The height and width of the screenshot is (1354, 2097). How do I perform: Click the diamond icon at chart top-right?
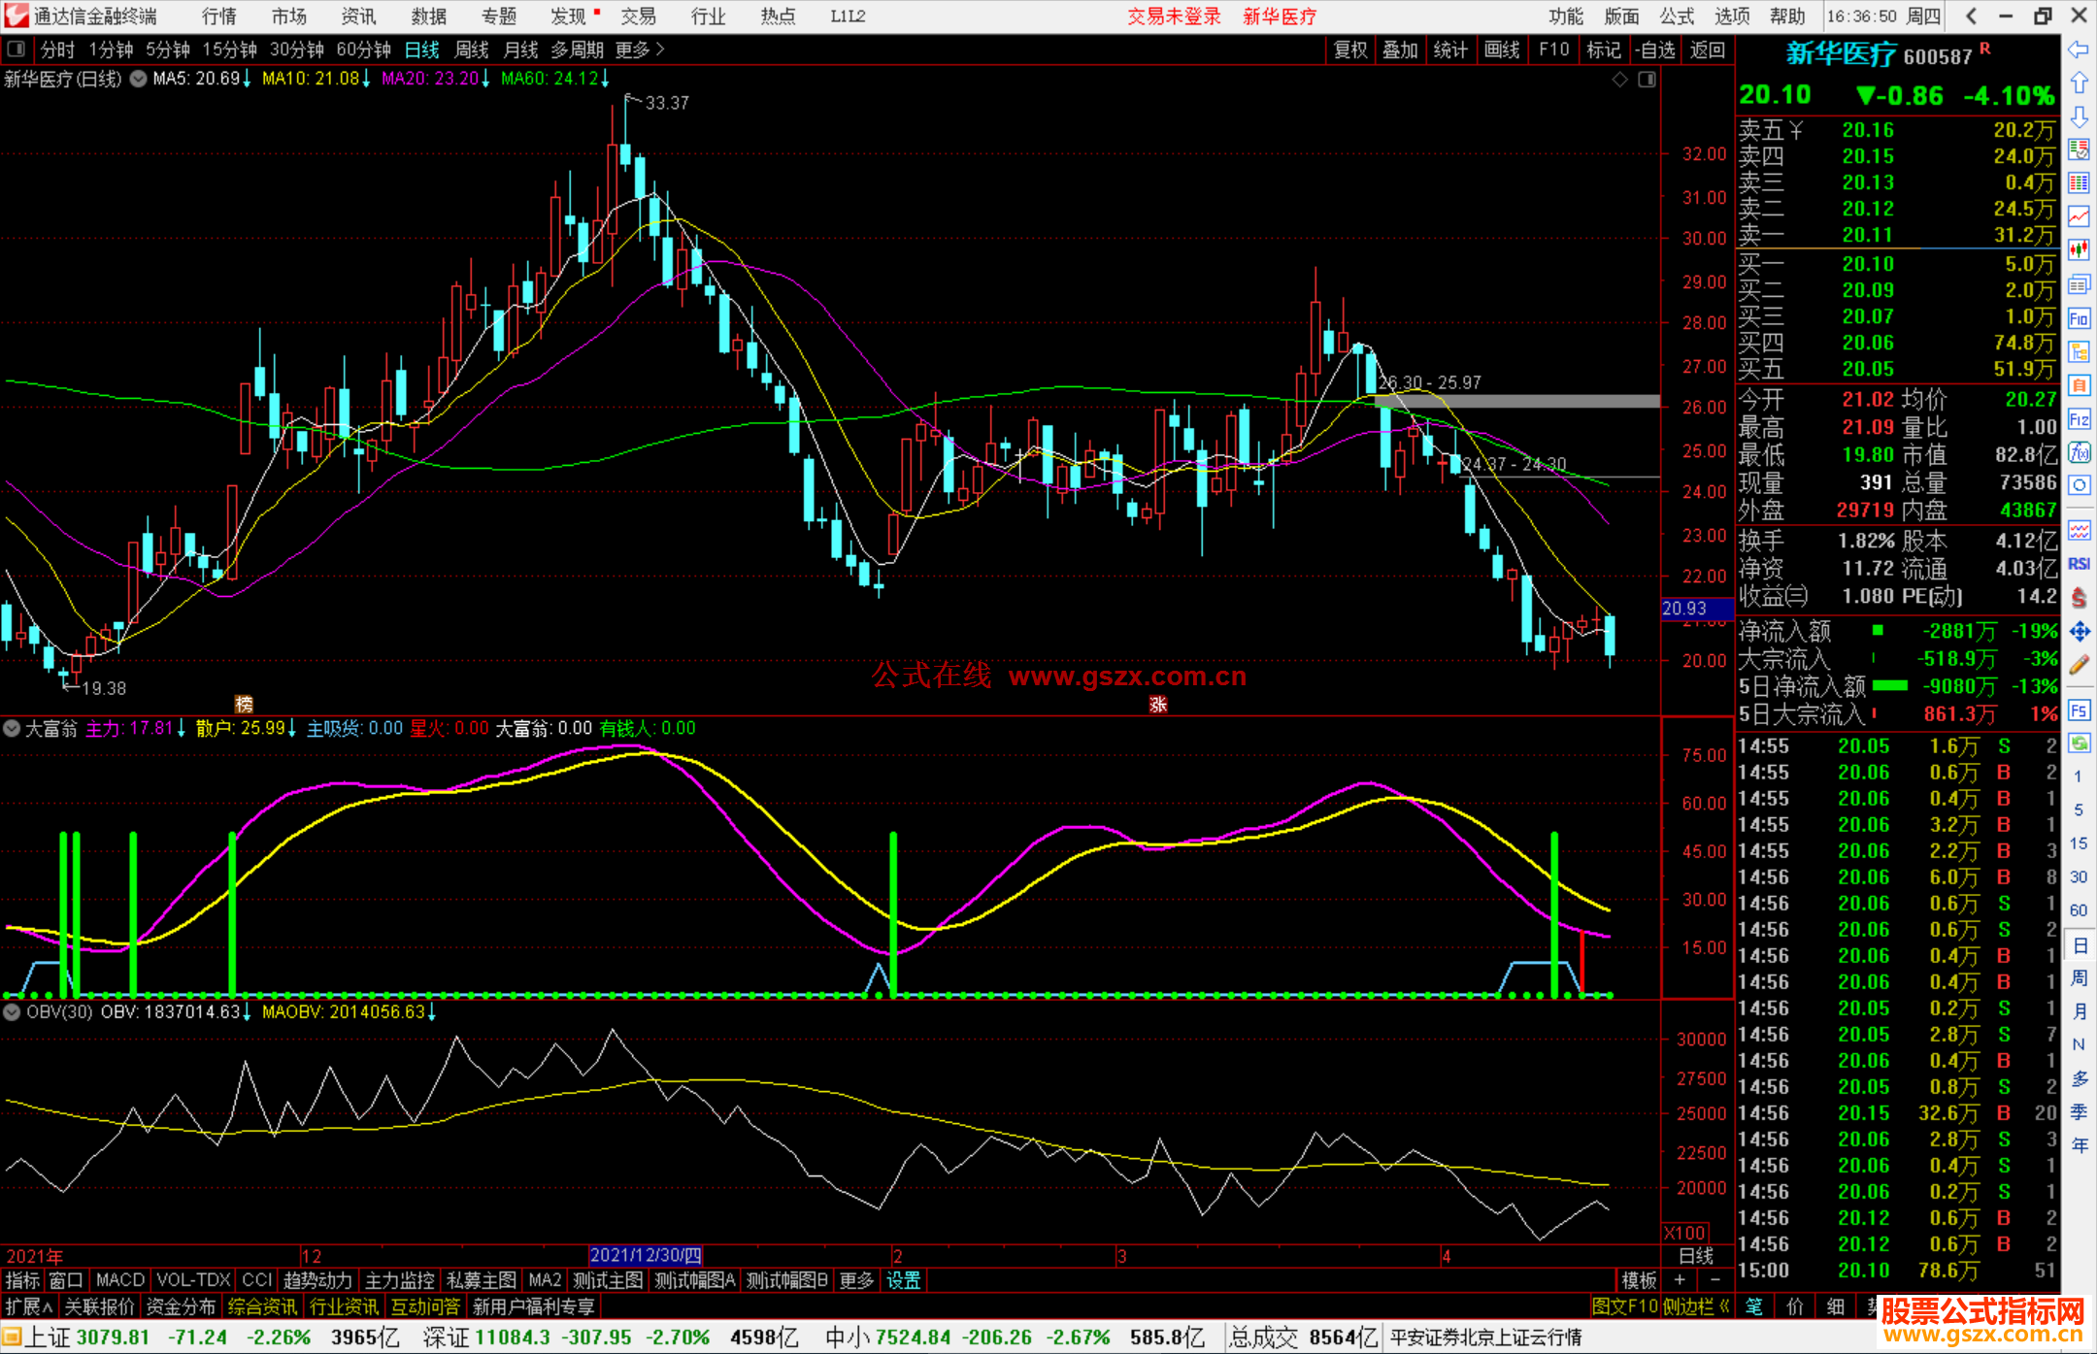[x=1619, y=79]
